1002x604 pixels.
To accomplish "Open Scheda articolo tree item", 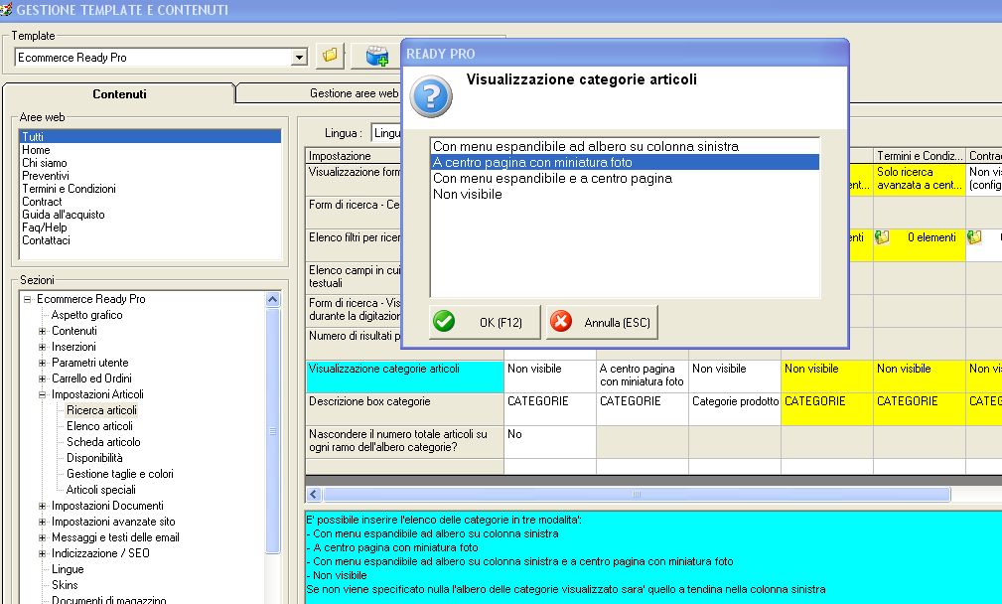I will click(x=103, y=442).
